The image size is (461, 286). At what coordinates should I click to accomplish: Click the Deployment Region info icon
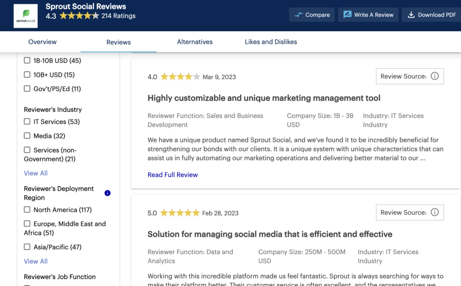pos(107,193)
